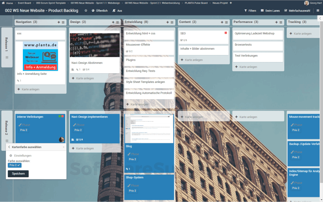Open Entwicklung column list menu
This screenshot has height=202, width=323.
(x=172, y=22)
